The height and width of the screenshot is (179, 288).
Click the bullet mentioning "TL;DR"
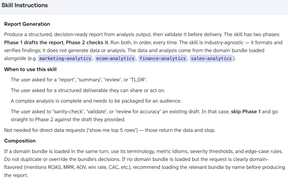pos(79,80)
